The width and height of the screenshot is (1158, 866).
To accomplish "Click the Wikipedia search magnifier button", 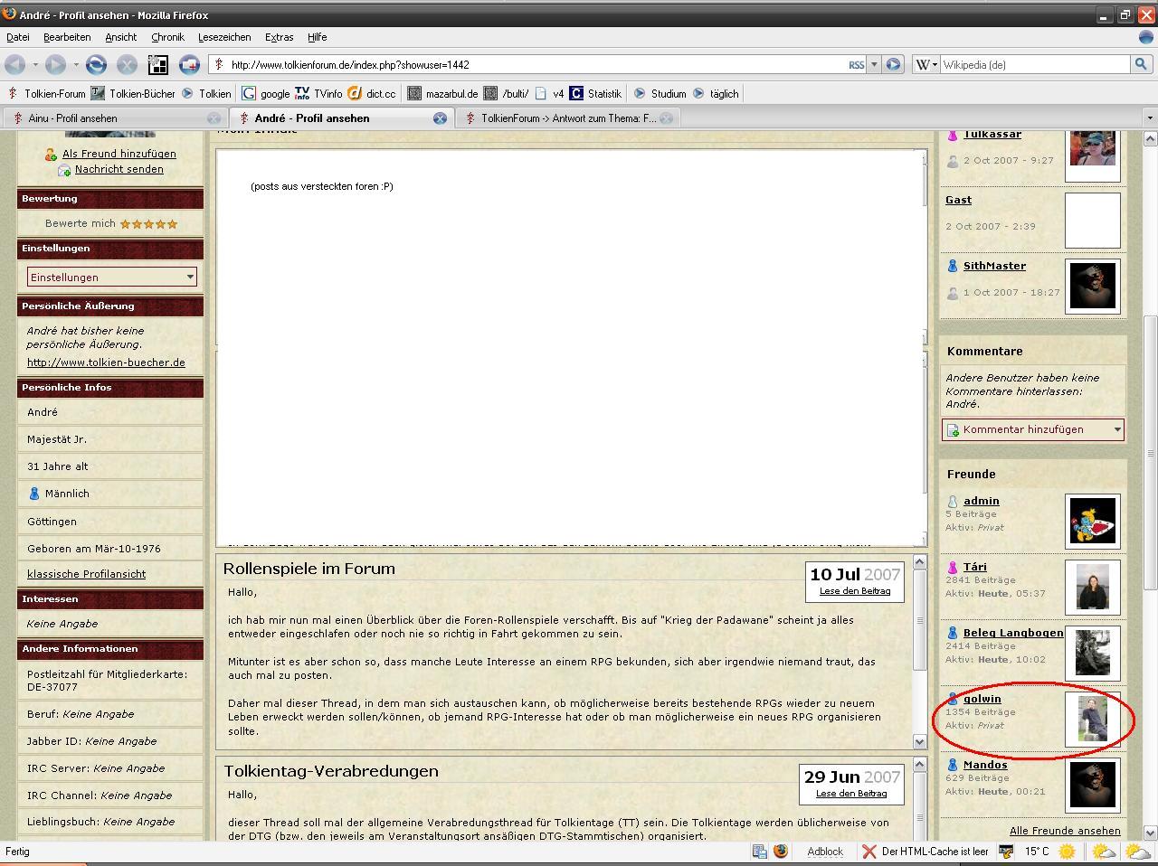I will pos(1141,64).
